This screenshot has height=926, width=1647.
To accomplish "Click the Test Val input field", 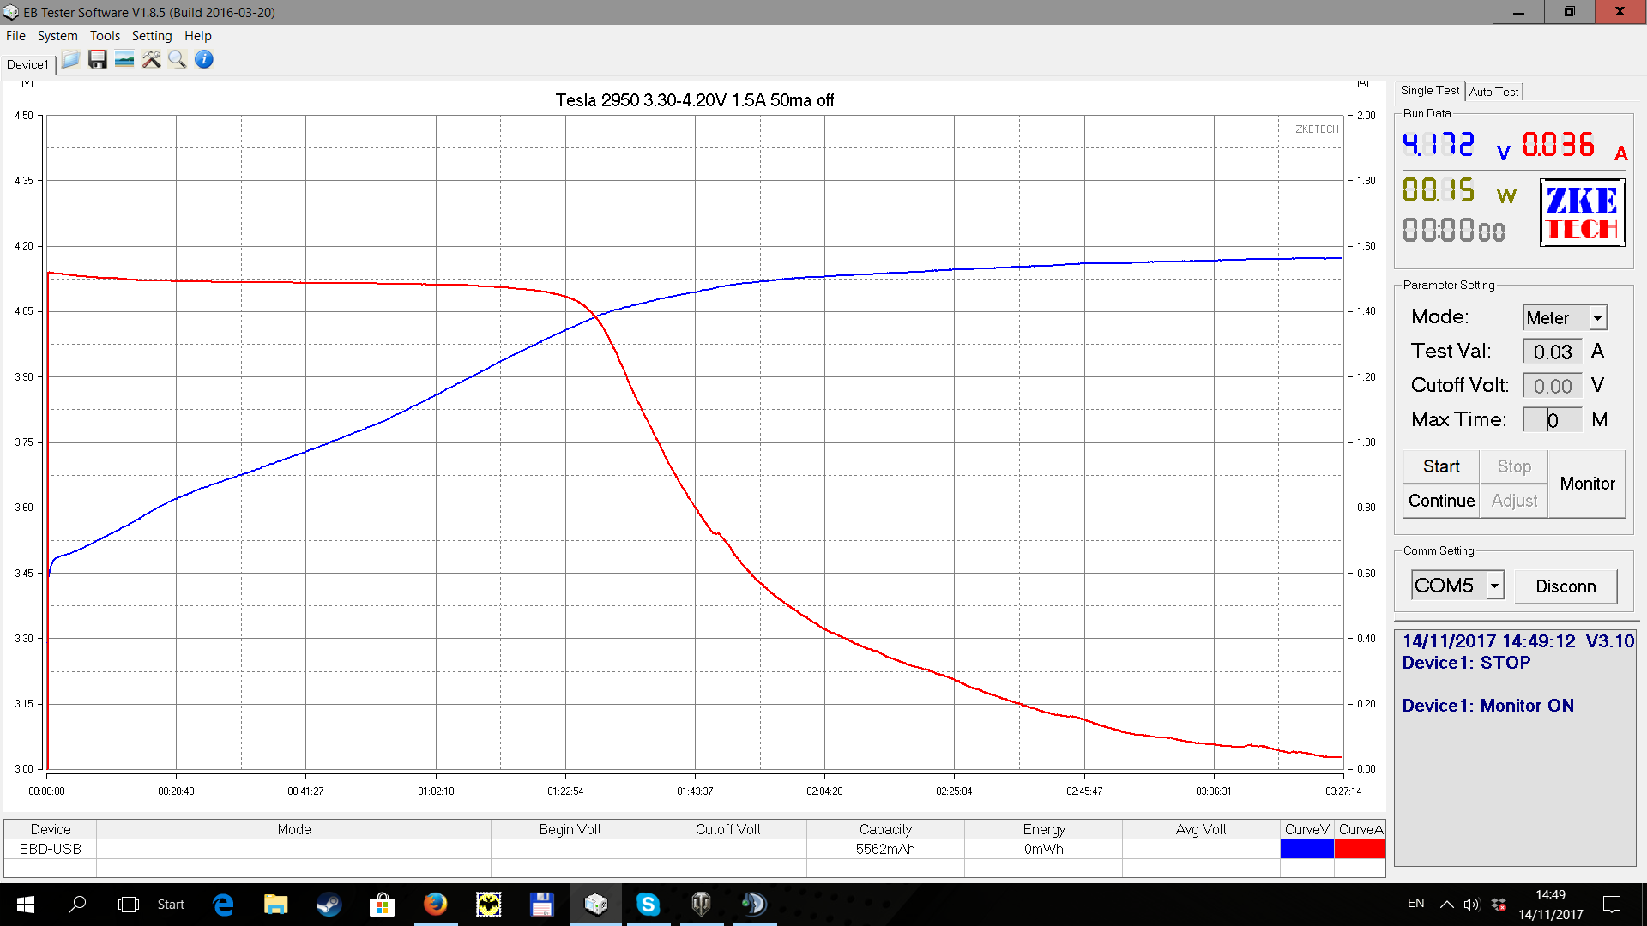I will 1553,352.
